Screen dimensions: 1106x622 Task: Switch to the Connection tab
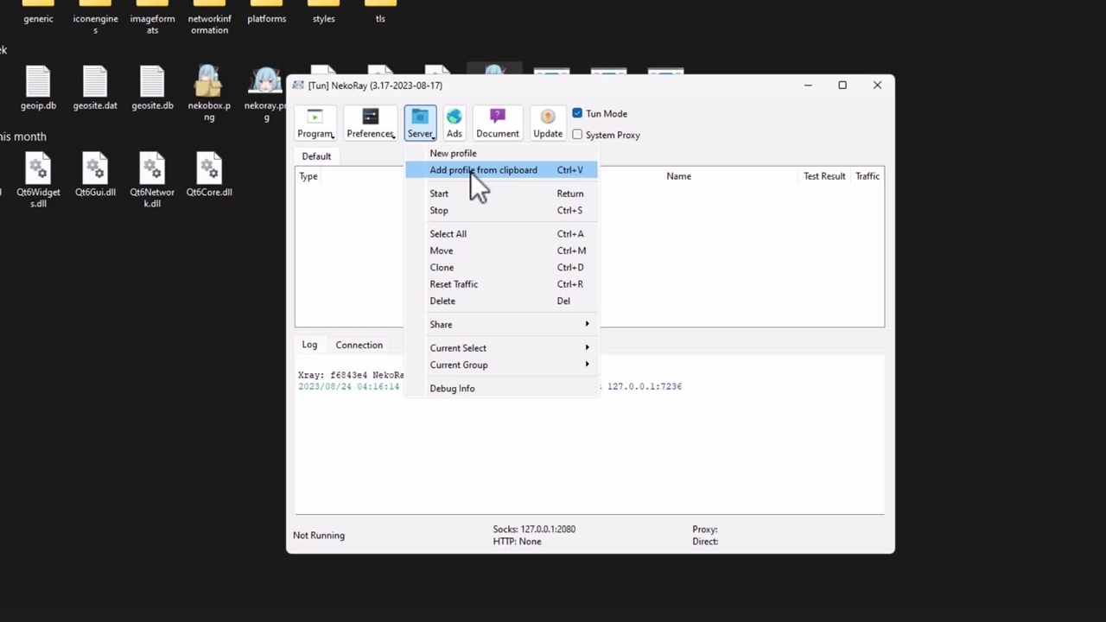[359, 345]
